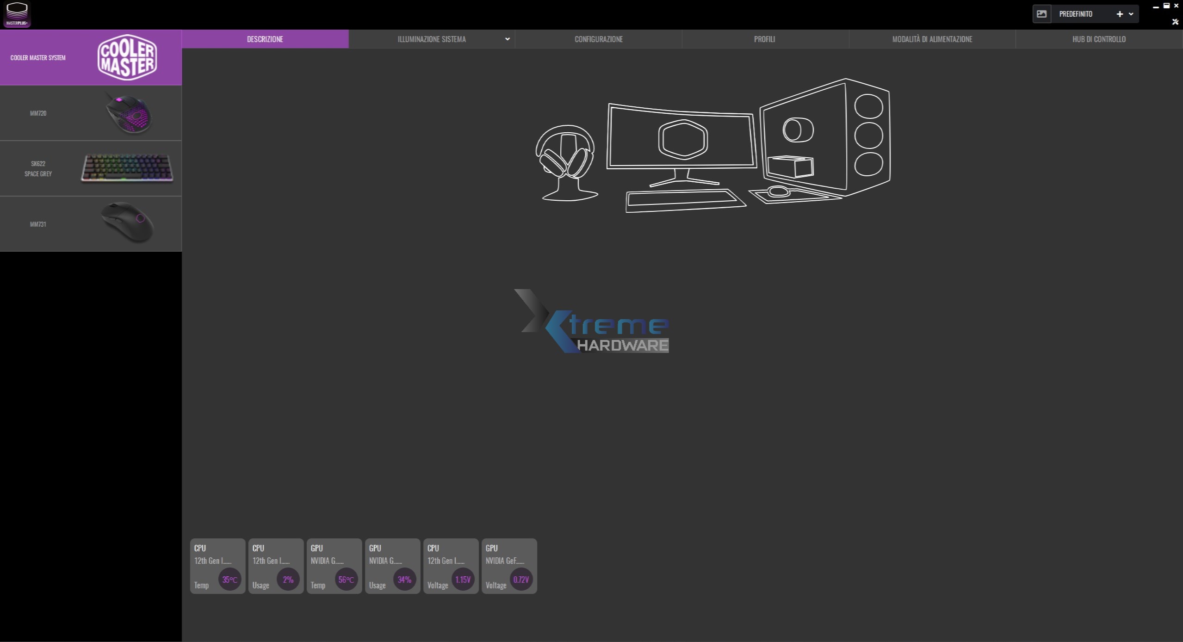Open the wrench-and-screwdriver settings icon
The height and width of the screenshot is (642, 1183).
[x=1175, y=22]
